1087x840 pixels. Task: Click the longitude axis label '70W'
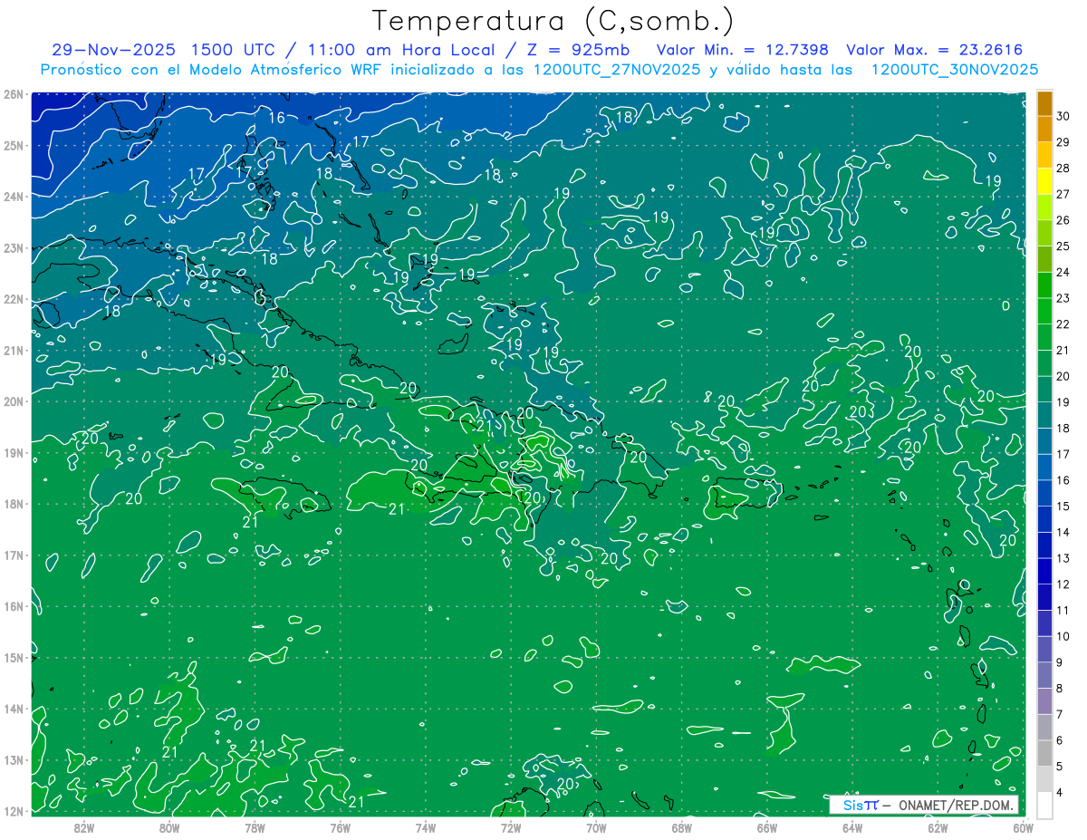coord(596,827)
